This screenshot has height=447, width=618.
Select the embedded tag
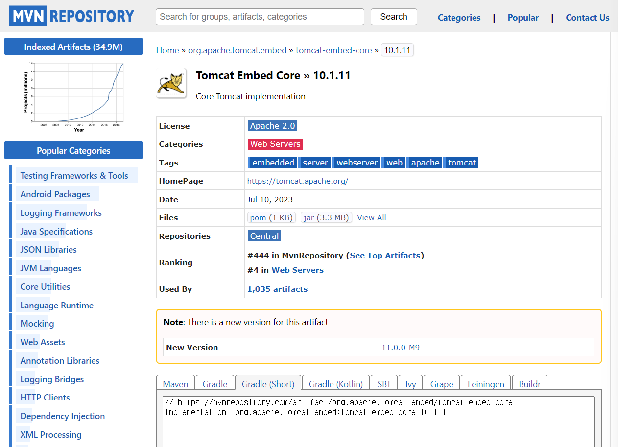pyautogui.click(x=272, y=163)
